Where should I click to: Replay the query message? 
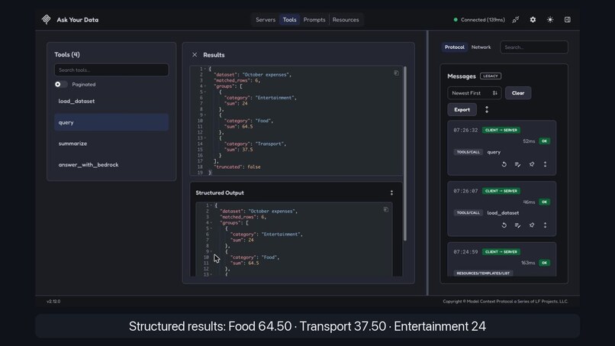504,164
